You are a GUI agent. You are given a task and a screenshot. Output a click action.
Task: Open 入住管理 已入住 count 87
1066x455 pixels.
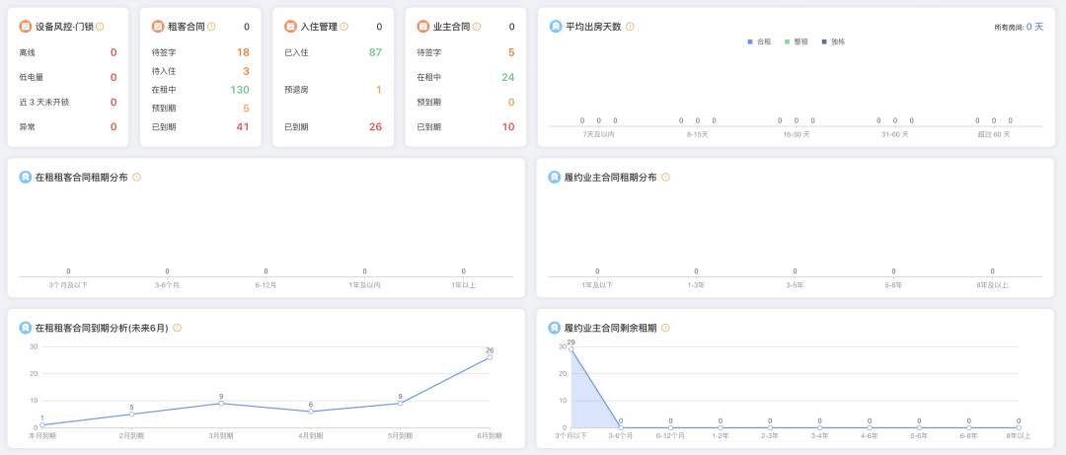tap(375, 52)
